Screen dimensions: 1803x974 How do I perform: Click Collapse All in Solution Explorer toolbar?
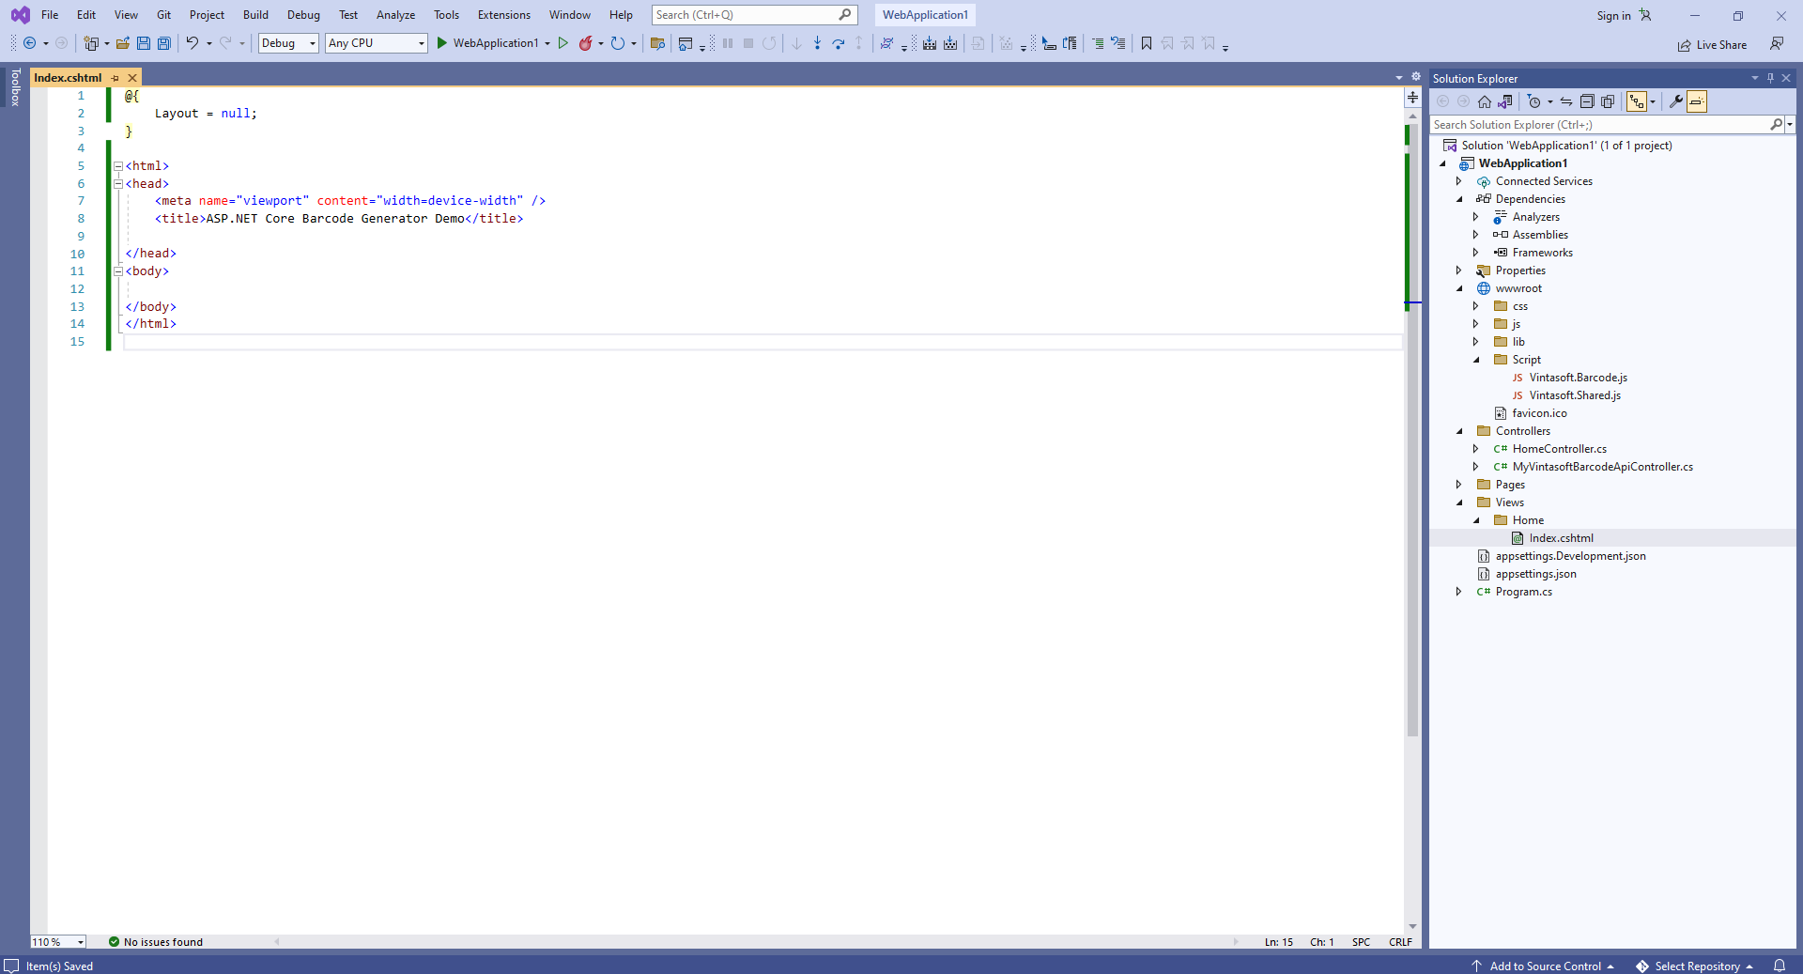pos(1587,101)
